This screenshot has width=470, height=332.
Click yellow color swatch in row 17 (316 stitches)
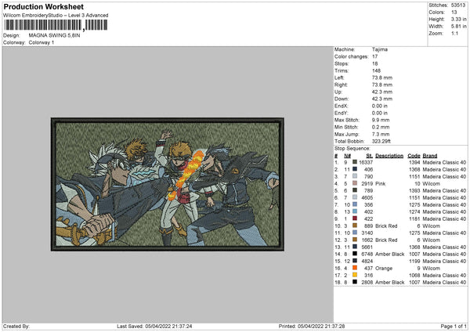point(355,275)
